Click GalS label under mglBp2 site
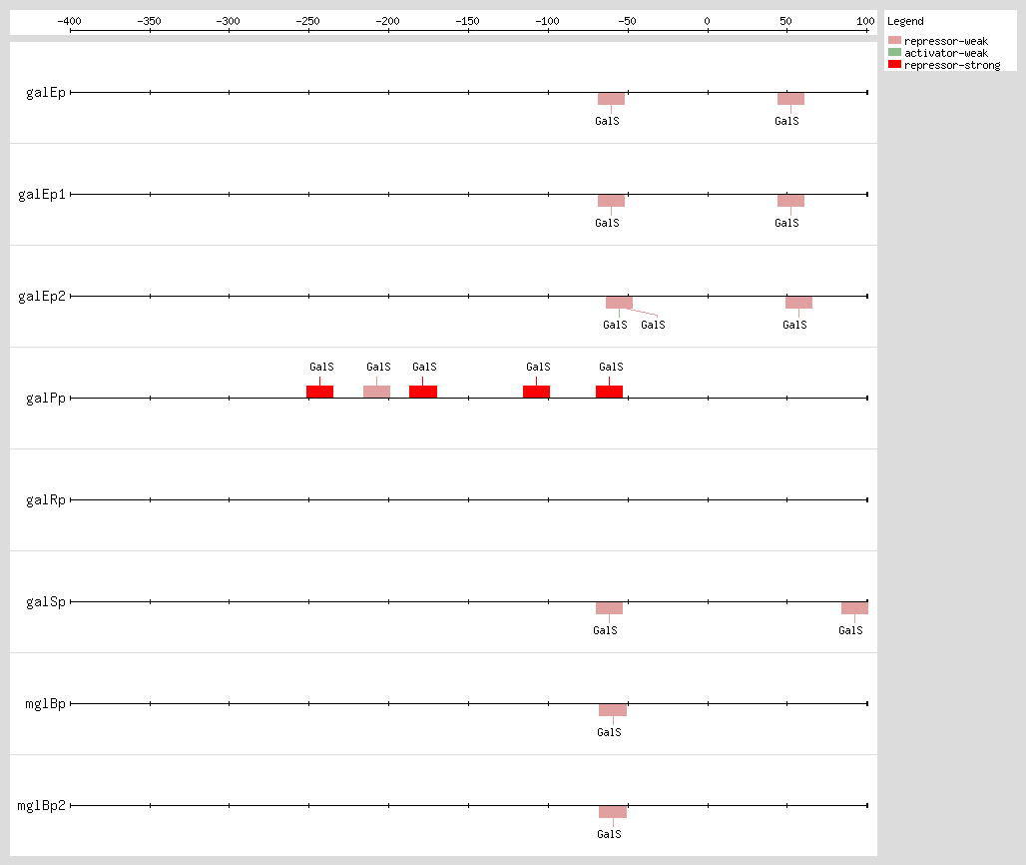The width and height of the screenshot is (1026, 865). pyautogui.click(x=609, y=834)
